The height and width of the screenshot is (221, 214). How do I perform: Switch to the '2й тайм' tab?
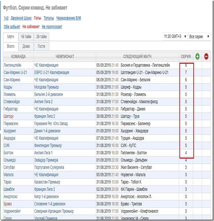point(42,37)
